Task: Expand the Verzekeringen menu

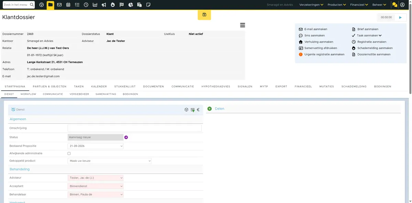Action: (311, 5)
